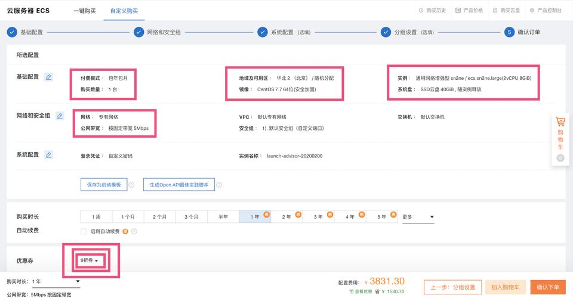Image resolution: width=573 pixels, height=298 pixels.
Task: Open the 产品控制台 link
Action: 549,10
